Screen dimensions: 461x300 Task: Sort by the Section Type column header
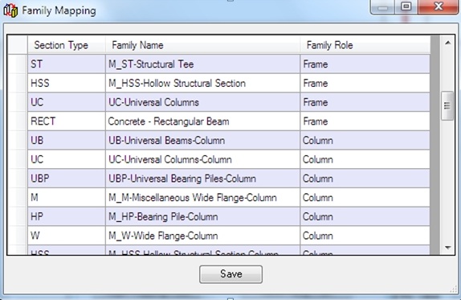(67, 45)
